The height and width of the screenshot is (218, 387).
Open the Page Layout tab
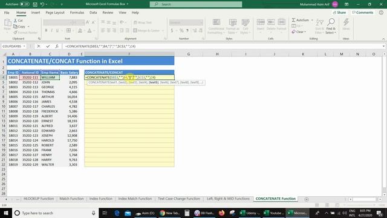click(x=55, y=13)
